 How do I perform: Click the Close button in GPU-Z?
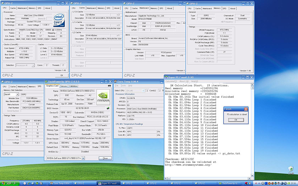coord(105,158)
